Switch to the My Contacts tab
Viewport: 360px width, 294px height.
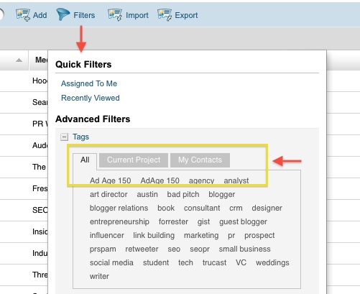200,160
